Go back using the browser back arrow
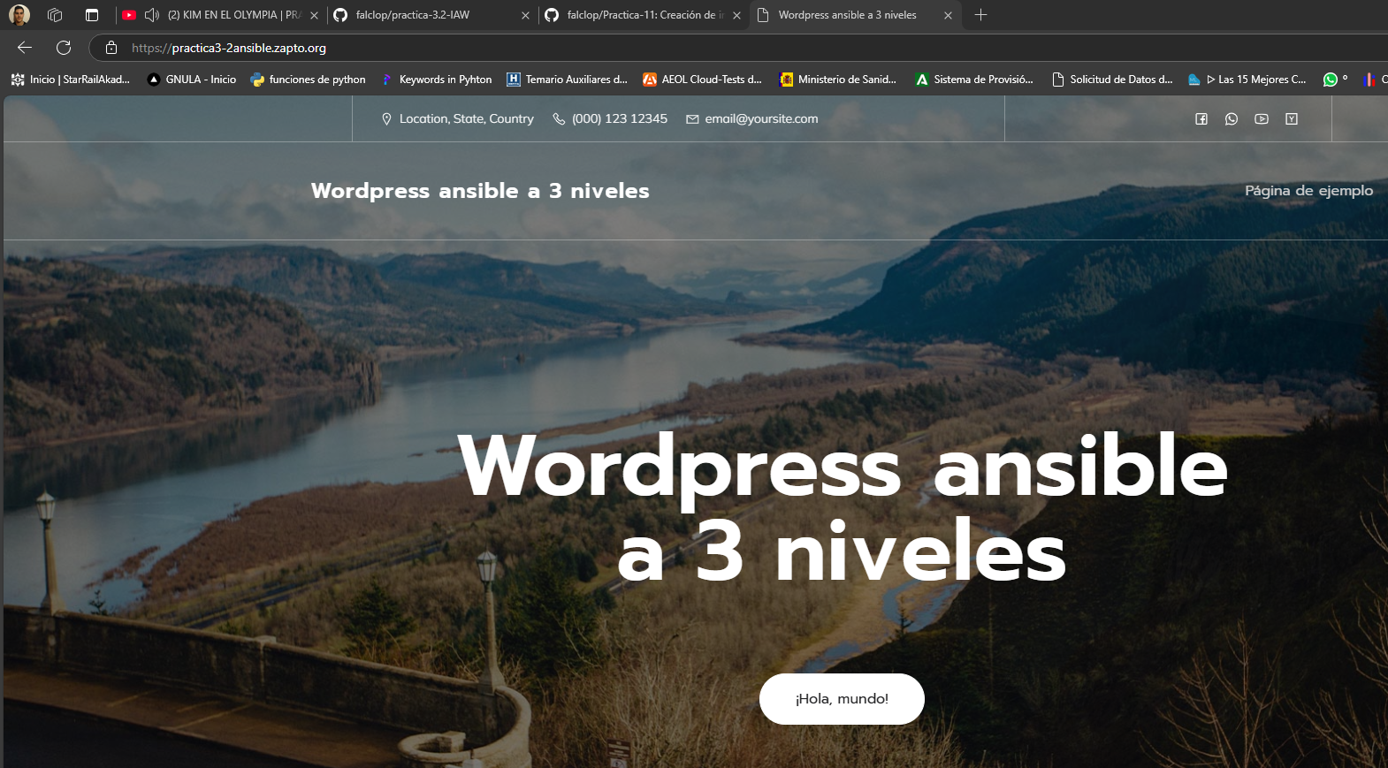The width and height of the screenshot is (1388, 768). 25,48
